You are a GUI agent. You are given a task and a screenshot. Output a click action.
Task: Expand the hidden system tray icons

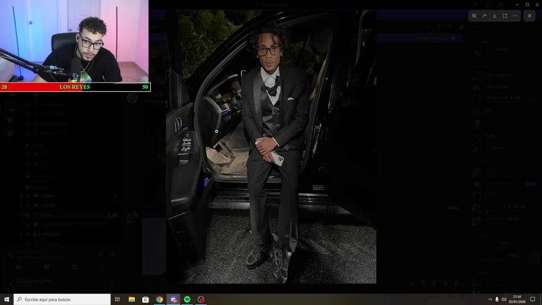(490, 299)
